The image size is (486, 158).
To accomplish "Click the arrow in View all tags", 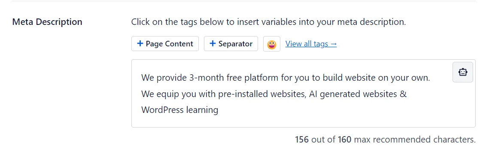I will pos(334,44).
